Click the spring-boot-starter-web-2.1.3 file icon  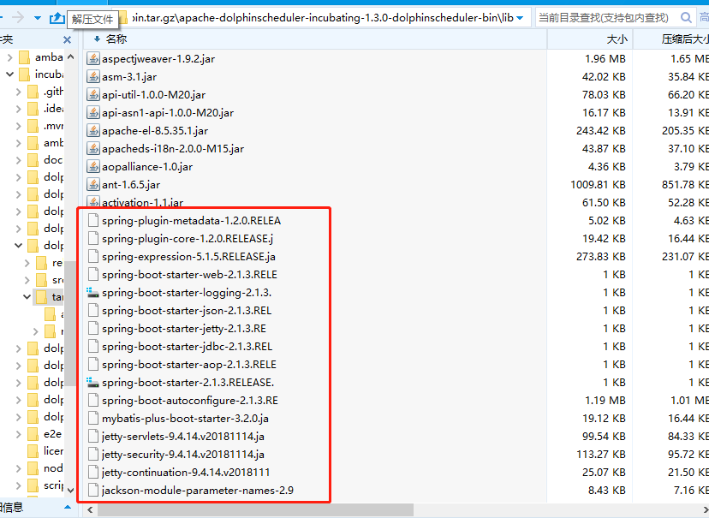(x=93, y=274)
